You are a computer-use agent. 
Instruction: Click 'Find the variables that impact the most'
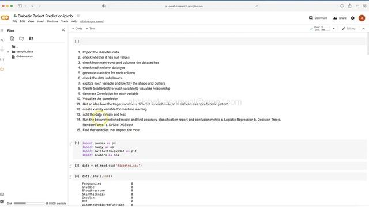[111, 130]
